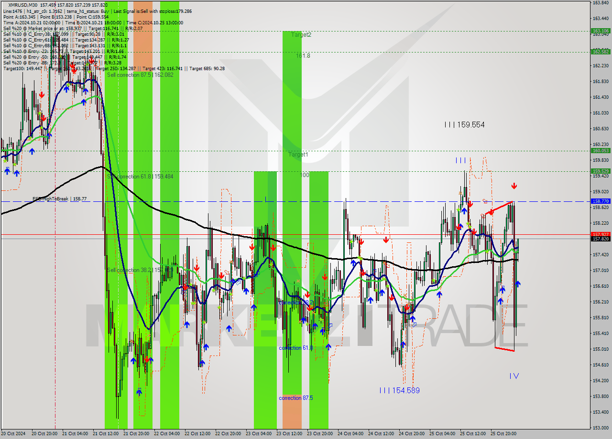Click the '21 Oct 12:00' time axis label
Image resolution: width=612 pixels, height=439 pixels.
105,434
